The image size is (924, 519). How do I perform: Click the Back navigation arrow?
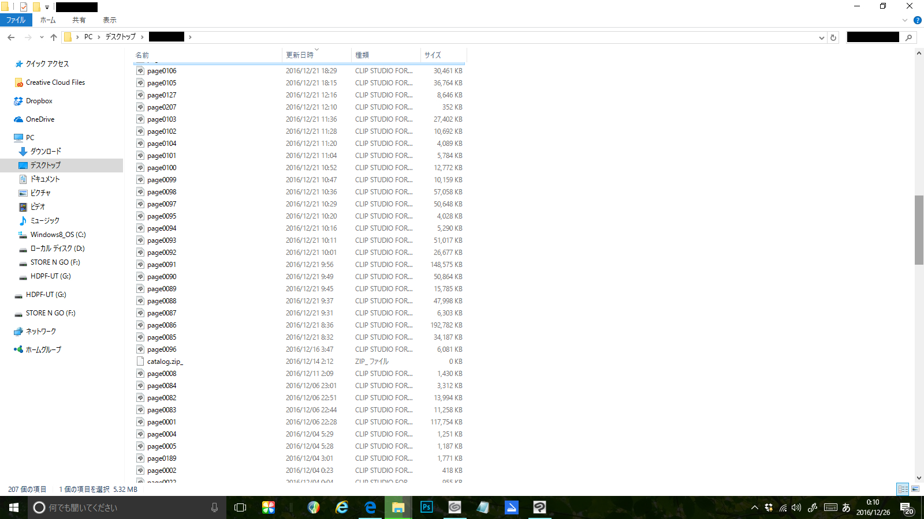[x=11, y=37]
